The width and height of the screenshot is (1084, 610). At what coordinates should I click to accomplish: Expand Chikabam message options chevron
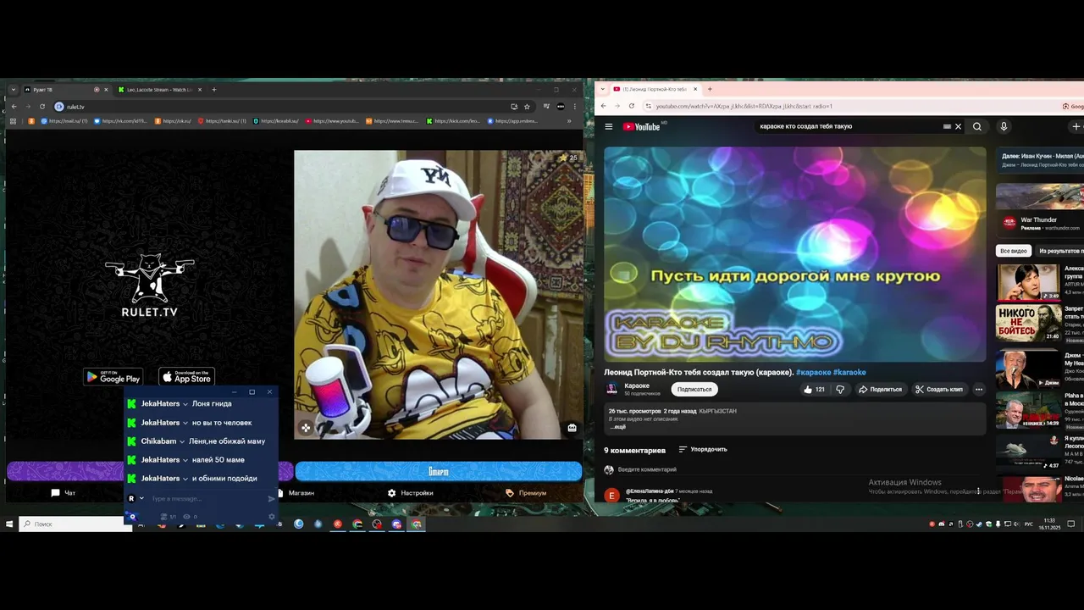click(181, 441)
